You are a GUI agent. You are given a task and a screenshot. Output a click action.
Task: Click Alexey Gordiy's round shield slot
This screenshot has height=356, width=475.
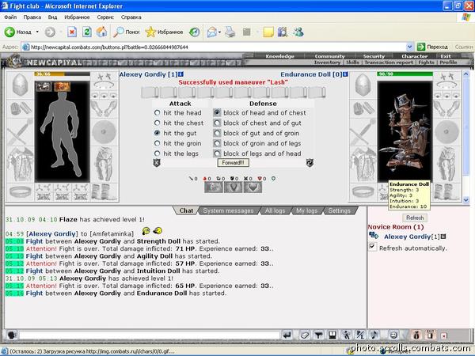pos(104,132)
